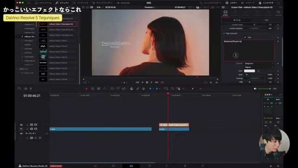298x168 pixels.
Task: Click the Replace Clip toolbar icon
Action: click(124, 89)
